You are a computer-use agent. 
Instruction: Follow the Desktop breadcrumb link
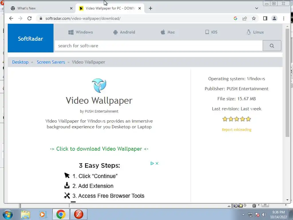(20, 62)
